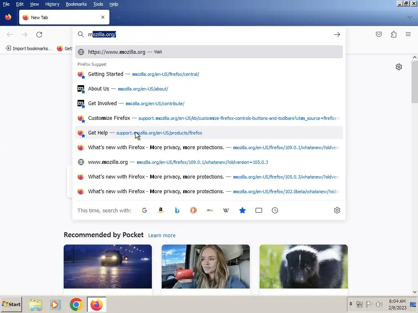The height and width of the screenshot is (313, 418).
Task: Search with DuckDuckGo this time
Action: pos(193,210)
